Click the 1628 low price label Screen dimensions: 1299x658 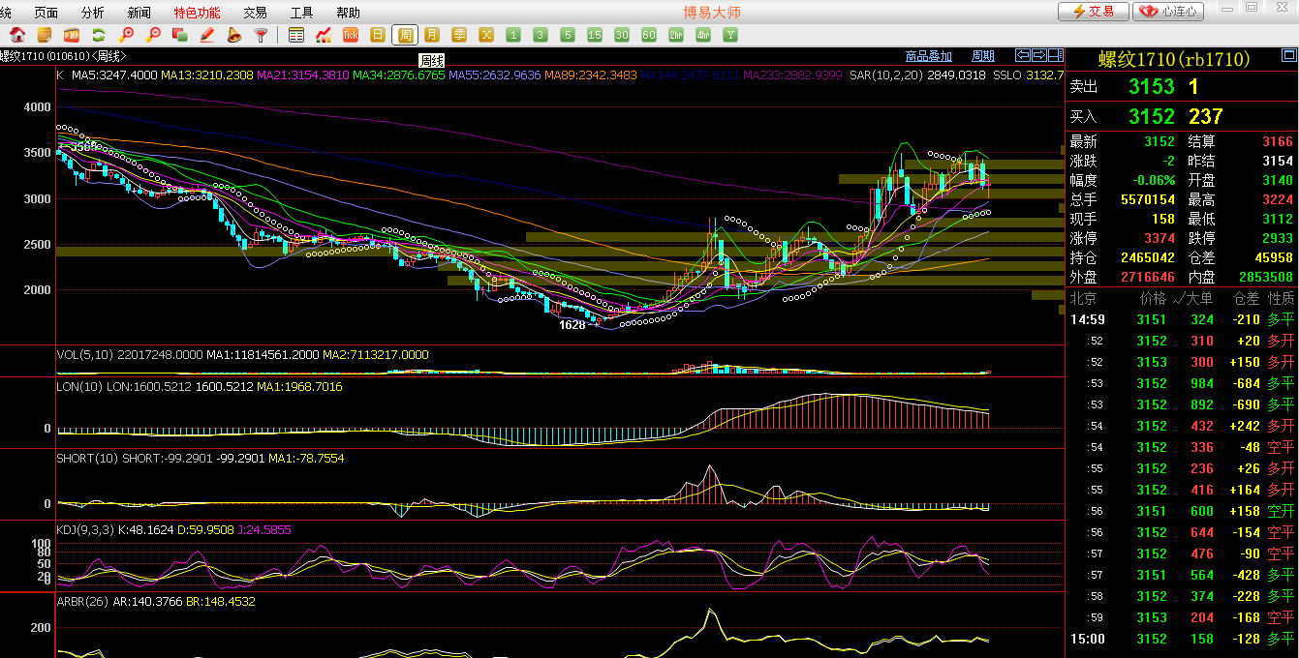click(572, 325)
